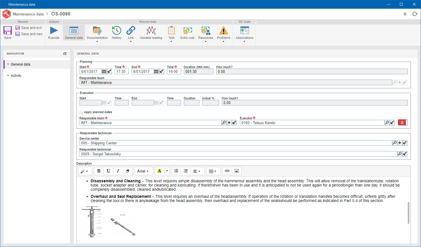
Task: Insert image using the editor picture icon
Action: tap(237, 171)
